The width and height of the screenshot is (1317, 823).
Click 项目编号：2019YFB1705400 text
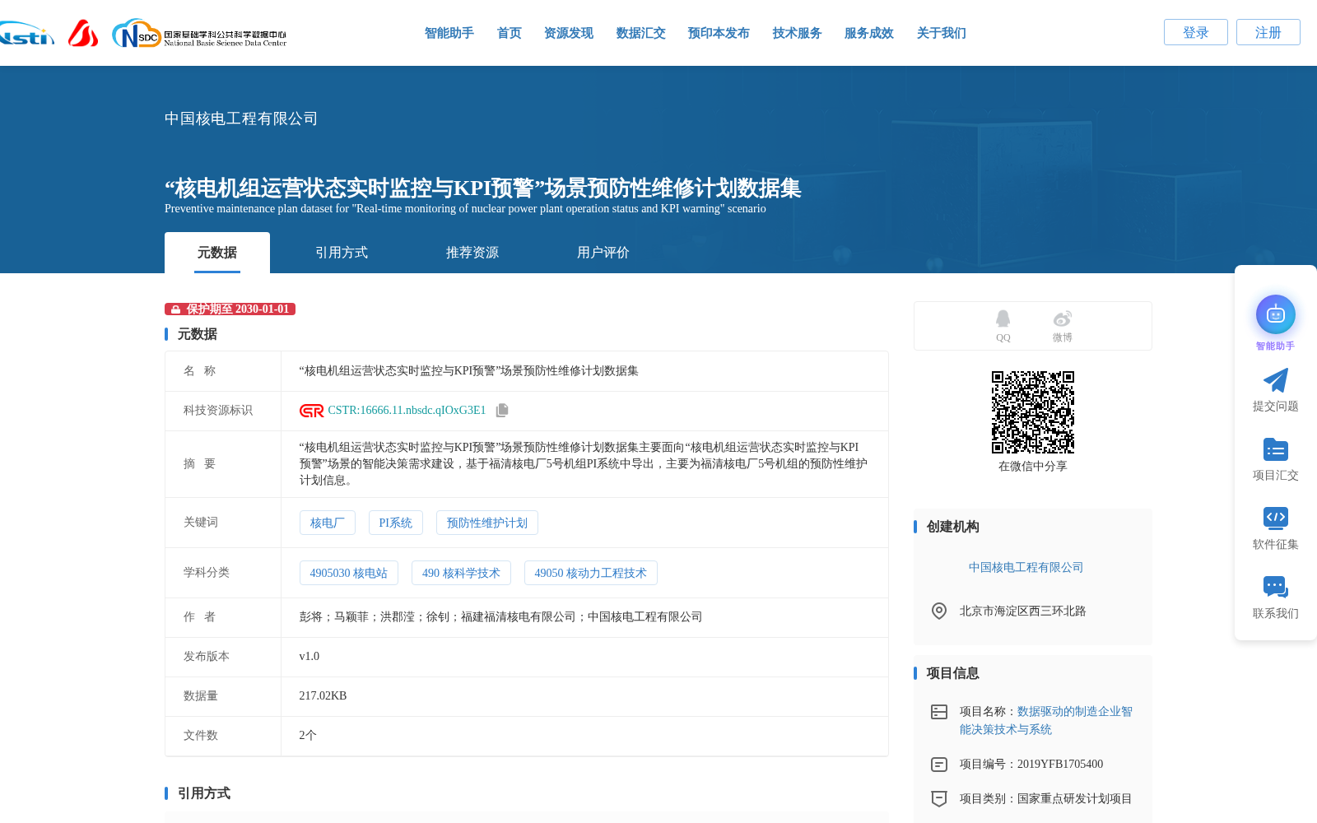1031,765
